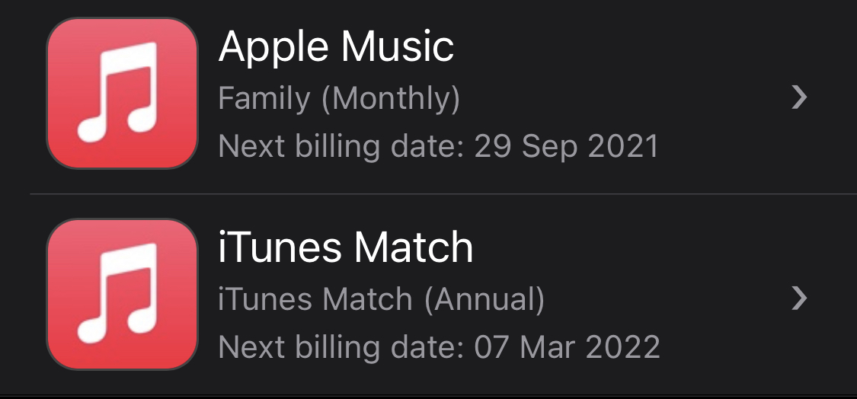Select the Family (Monthly) plan text
Screen dimensions: 857x399
(339, 100)
